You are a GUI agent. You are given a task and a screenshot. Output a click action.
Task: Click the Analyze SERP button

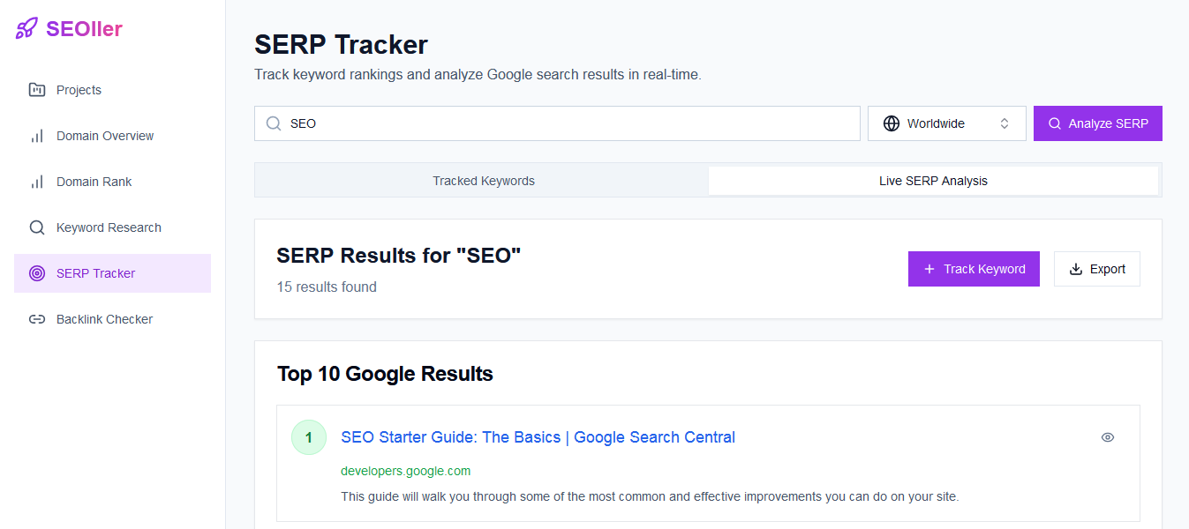click(1097, 123)
